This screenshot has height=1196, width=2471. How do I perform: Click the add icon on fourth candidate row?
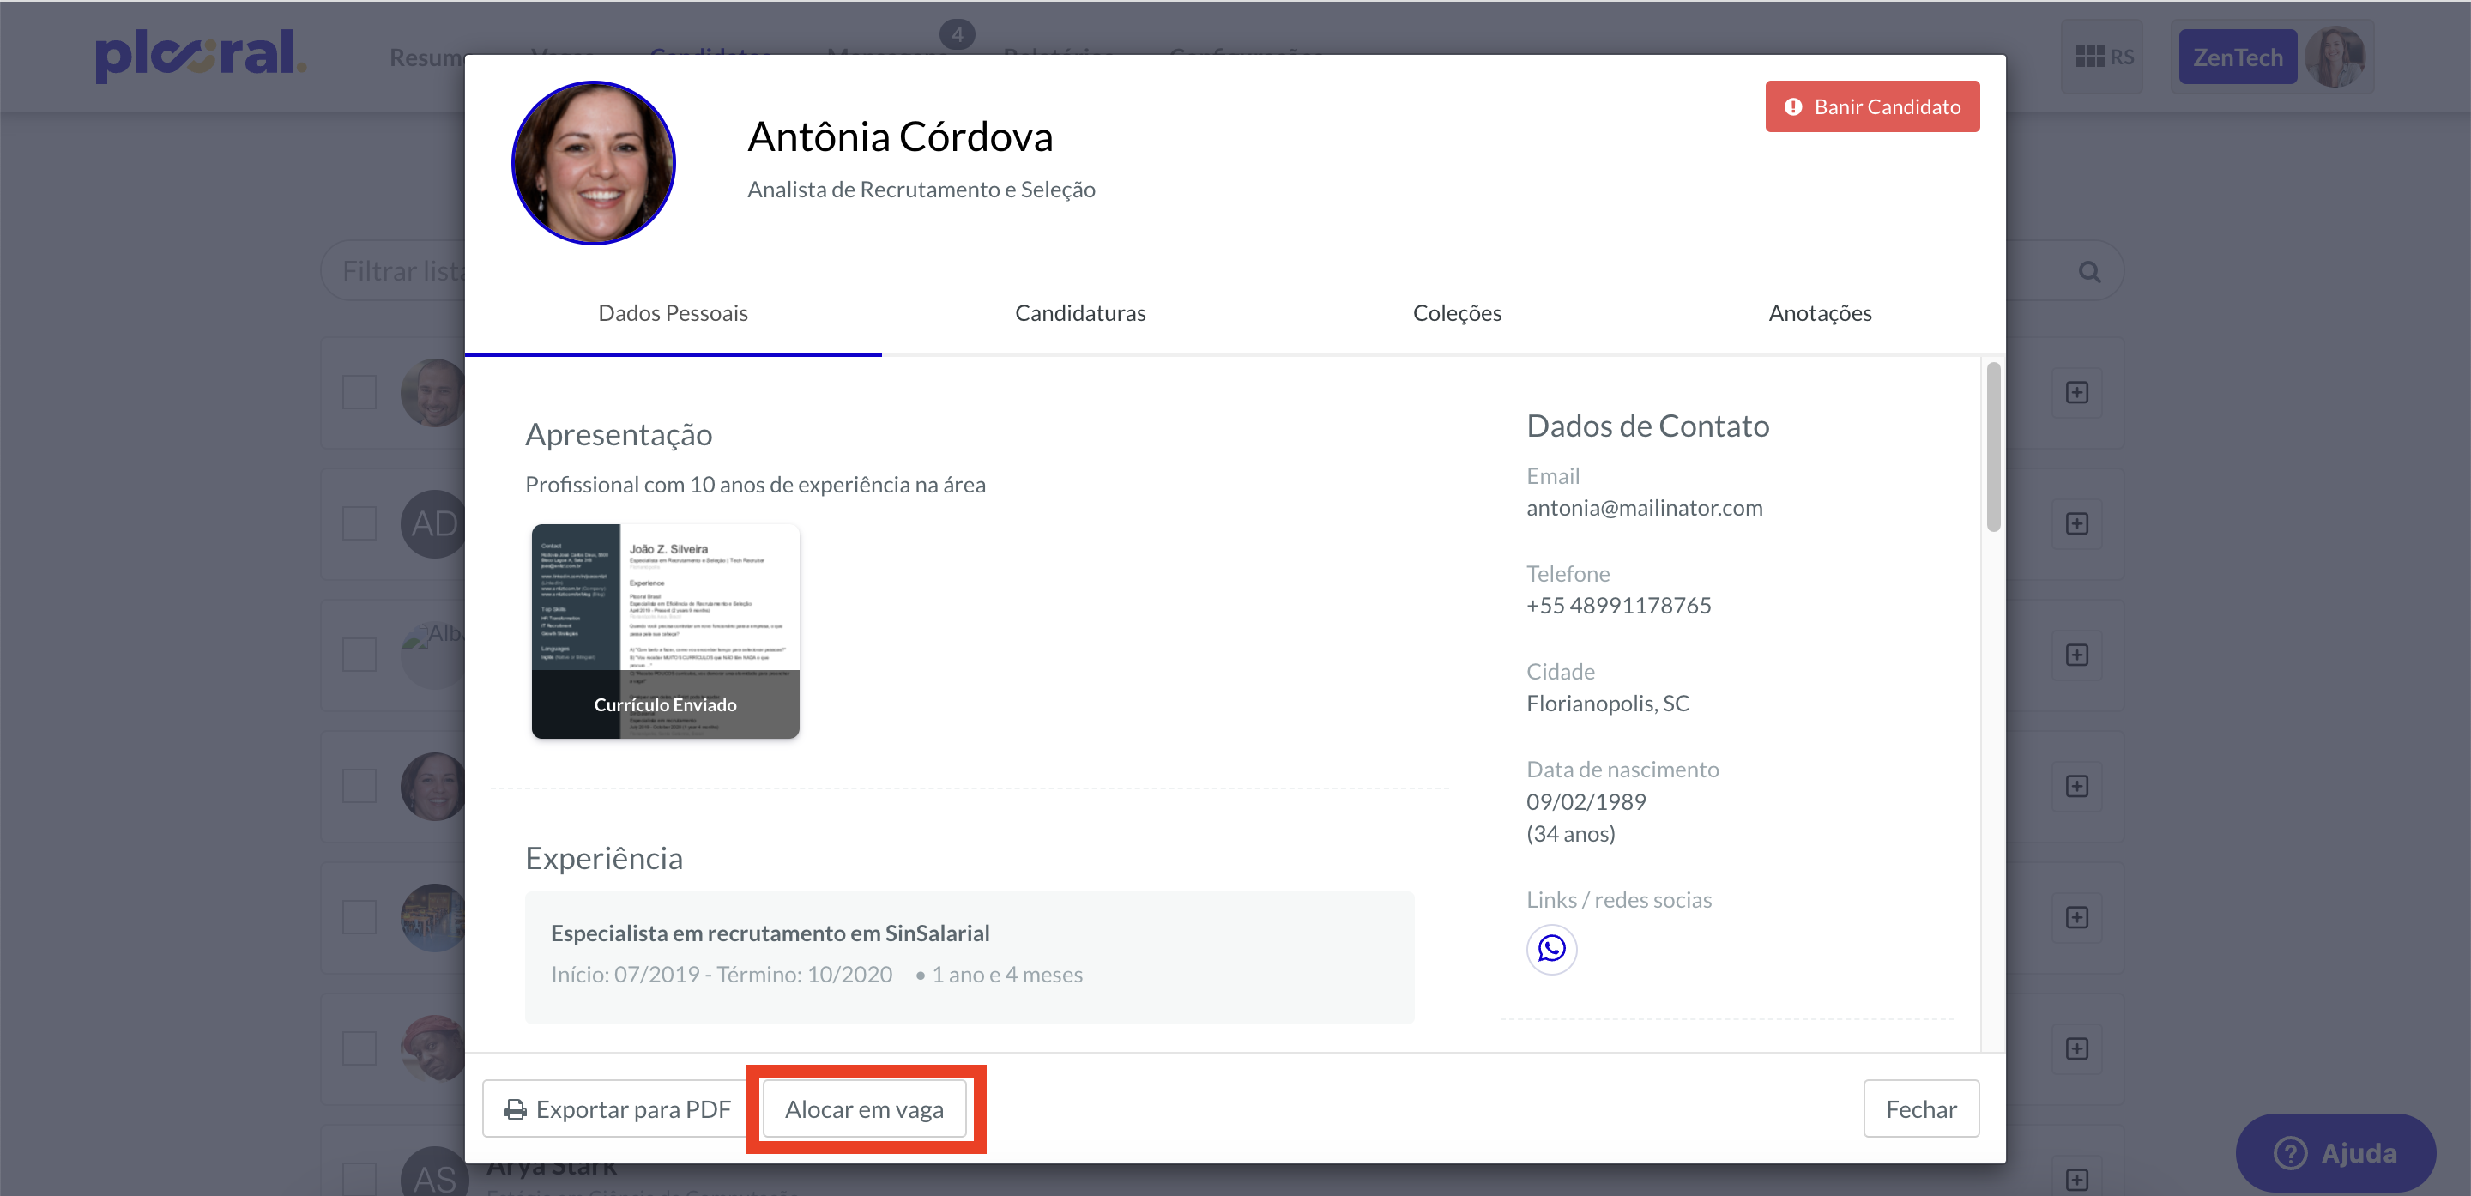point(2076,787)
